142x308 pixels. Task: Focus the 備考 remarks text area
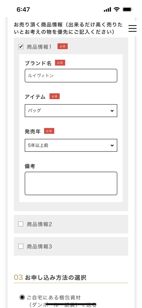point(71,183)
